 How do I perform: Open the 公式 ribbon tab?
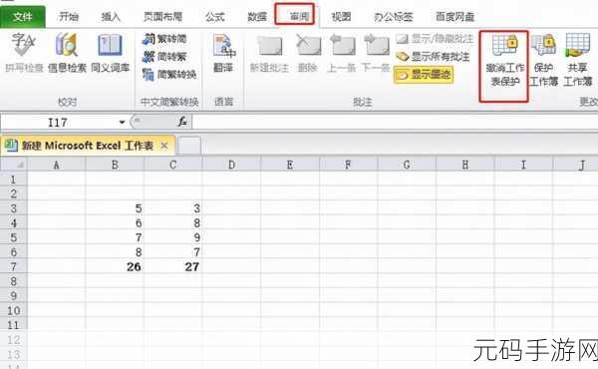214,17
